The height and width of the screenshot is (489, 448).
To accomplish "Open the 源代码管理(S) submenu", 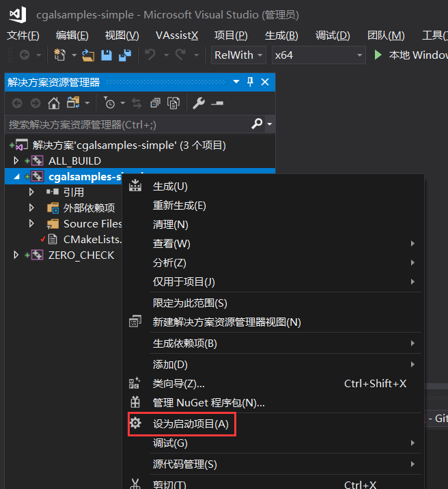I will coord(272,464).
